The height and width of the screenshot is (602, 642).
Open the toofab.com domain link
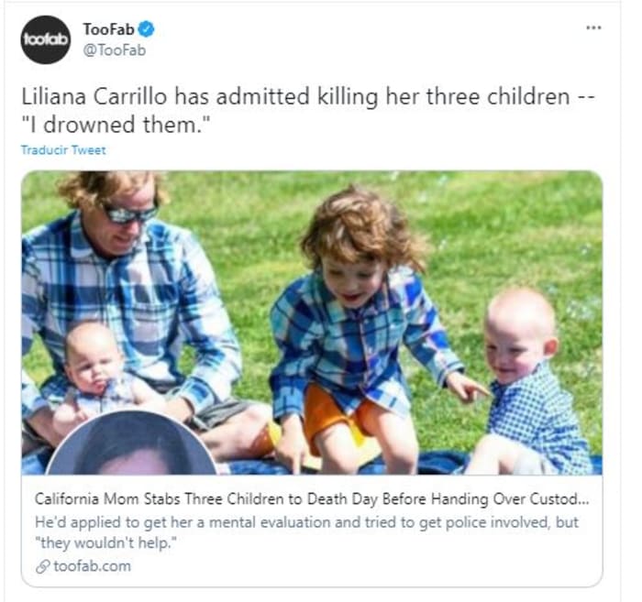[x=92, y=566]
